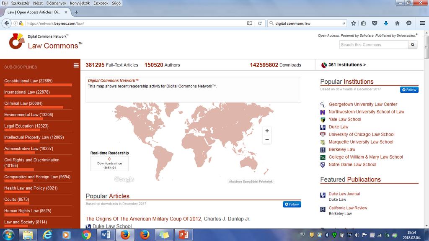The width and height of the screenshot is (429, 241).
Task: Visit Yale Law School
Action: (x=345, y=119)
